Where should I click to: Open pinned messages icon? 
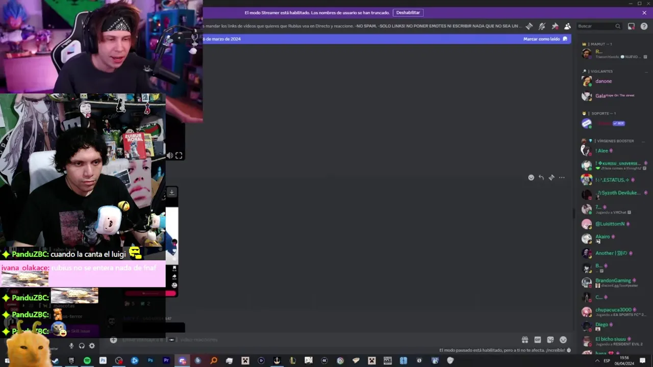point(555,26)
